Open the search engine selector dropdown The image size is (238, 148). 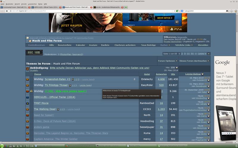click(x=183, y=11)
